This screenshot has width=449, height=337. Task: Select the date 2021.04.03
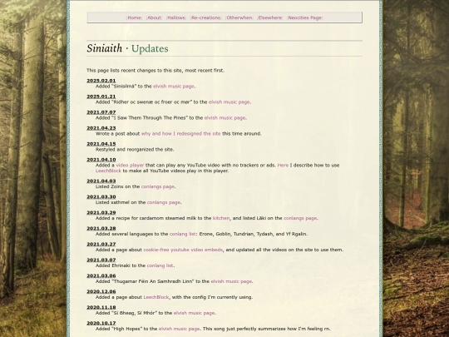click(101, 181)
